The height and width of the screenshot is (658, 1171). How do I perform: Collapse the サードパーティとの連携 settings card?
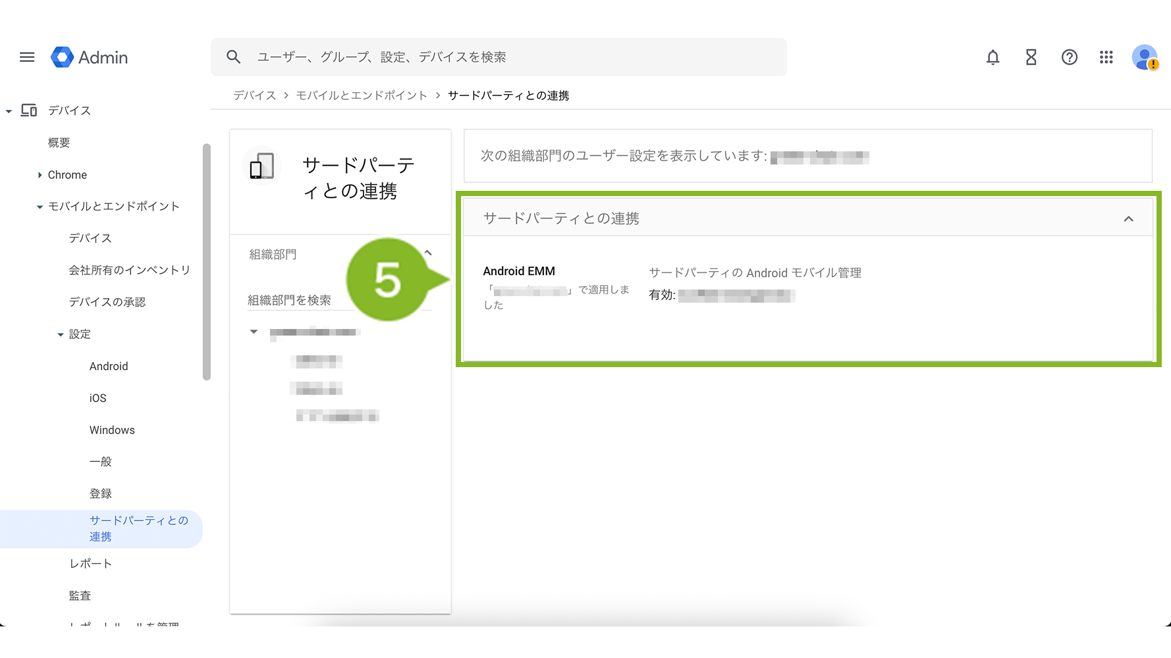(1128, 219)
